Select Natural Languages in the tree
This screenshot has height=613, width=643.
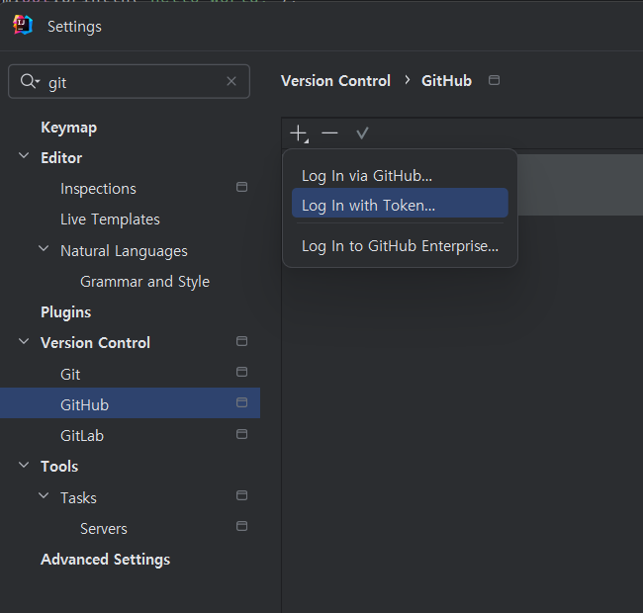(124, 251)
